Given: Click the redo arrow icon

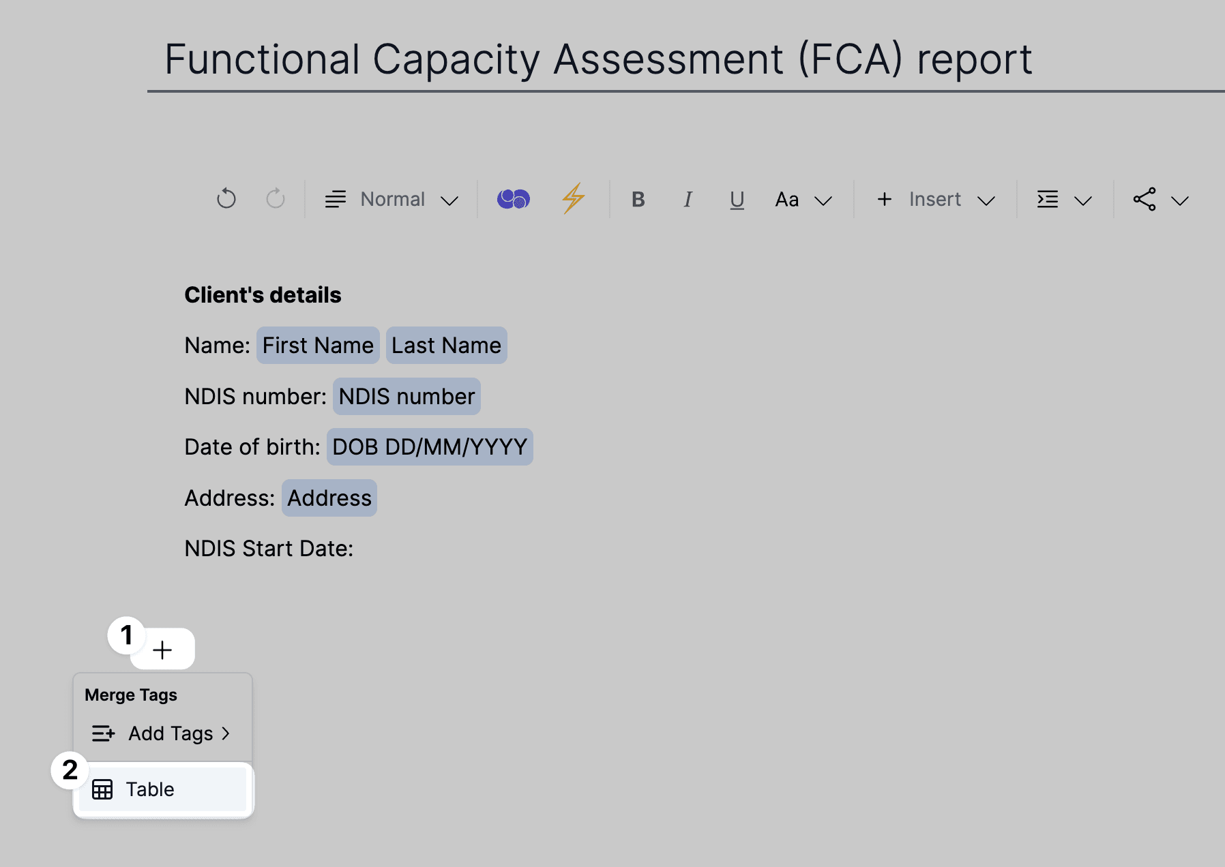Looking at the screenshot, I should [276, 199].
